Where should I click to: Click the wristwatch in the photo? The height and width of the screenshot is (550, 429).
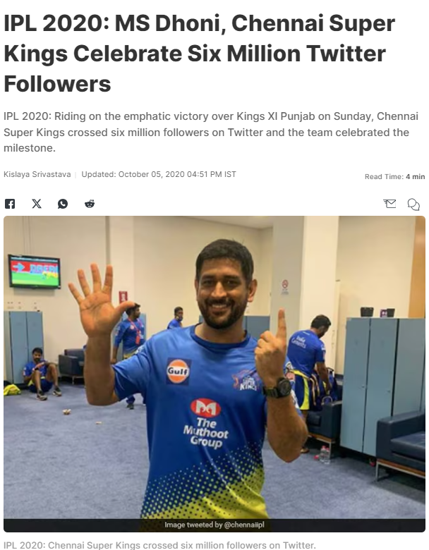[279, 389]
